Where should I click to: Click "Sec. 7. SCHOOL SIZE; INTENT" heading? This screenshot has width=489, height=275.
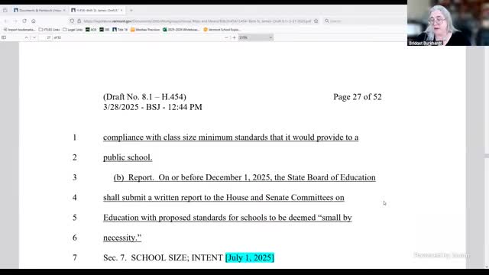tap(163, 257)
